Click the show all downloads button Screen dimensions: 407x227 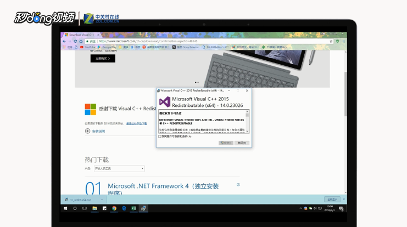pyautogui.click(x=332, y=199)
